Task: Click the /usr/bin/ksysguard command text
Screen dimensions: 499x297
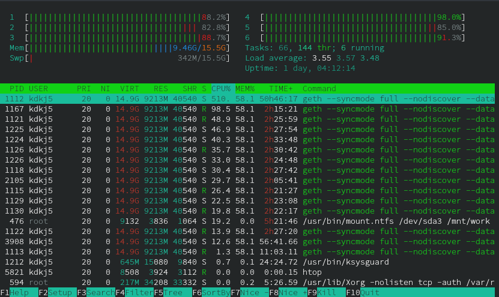Action: pyautogui.click(x=346, y=262)
